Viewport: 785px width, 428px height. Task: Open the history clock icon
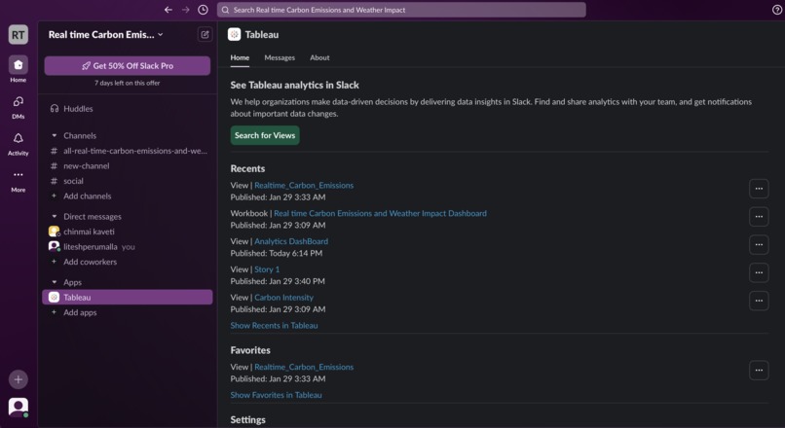203,10
